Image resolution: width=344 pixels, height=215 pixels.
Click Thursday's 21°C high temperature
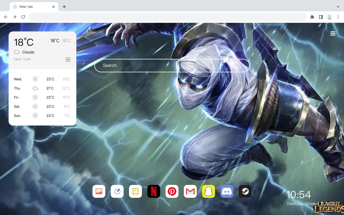[50, 88]
